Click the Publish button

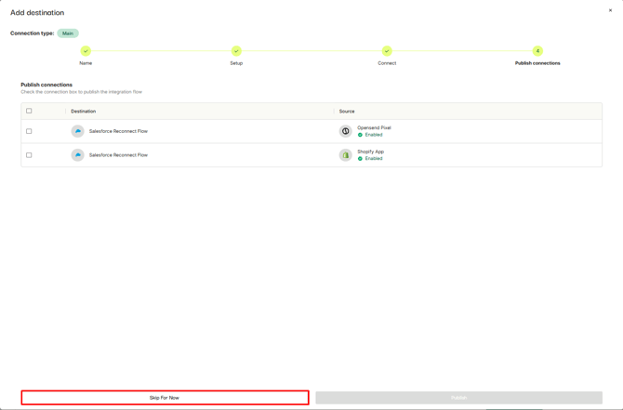[458, 398]
